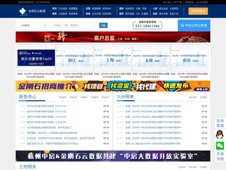Click the land number search input field
226x170 pixels.
pos(73,25)
